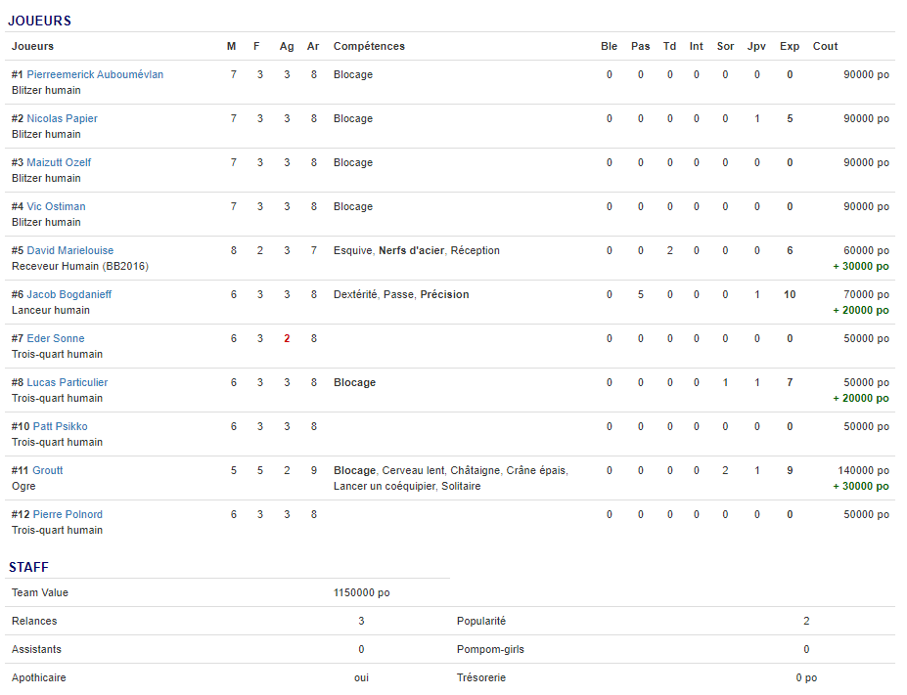The width and height of the screenshot is (907, 695).
Task: Click the Nicolas Papier player link
Action: [62, 118]
